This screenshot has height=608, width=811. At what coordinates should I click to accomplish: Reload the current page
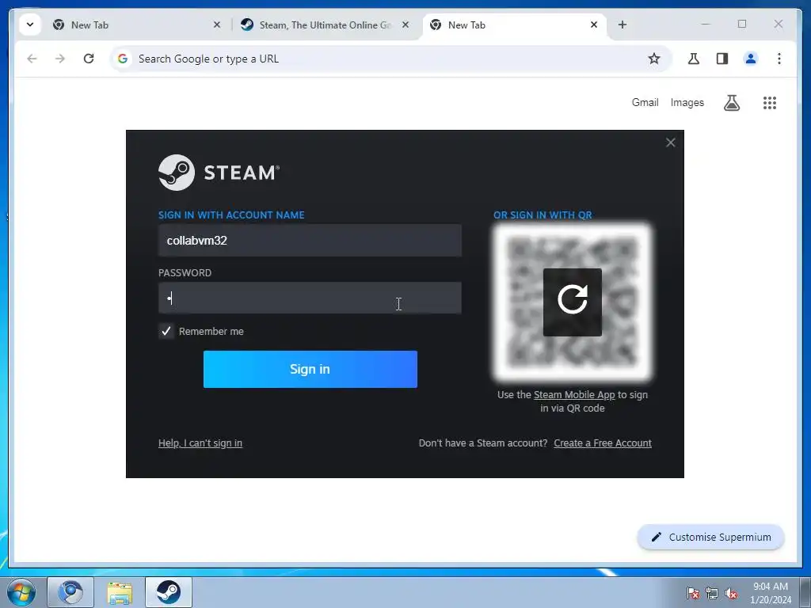(x=89, y=59)
